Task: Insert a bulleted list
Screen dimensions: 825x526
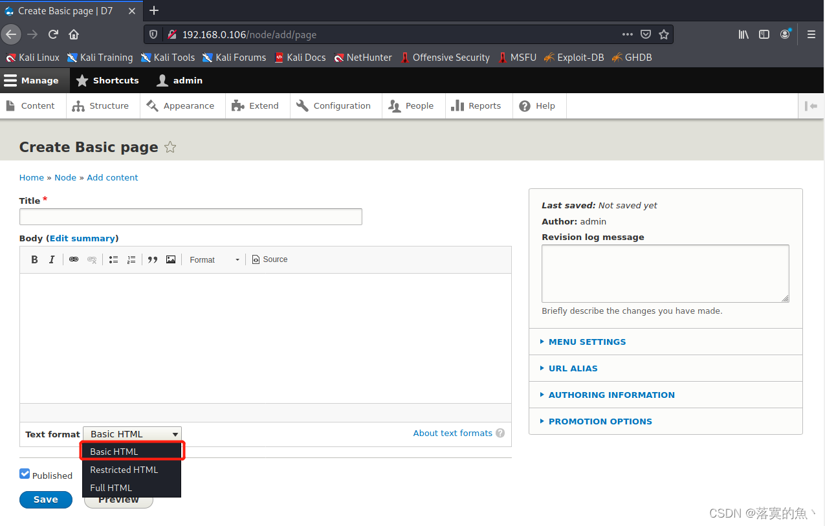Action: [113, 259]
